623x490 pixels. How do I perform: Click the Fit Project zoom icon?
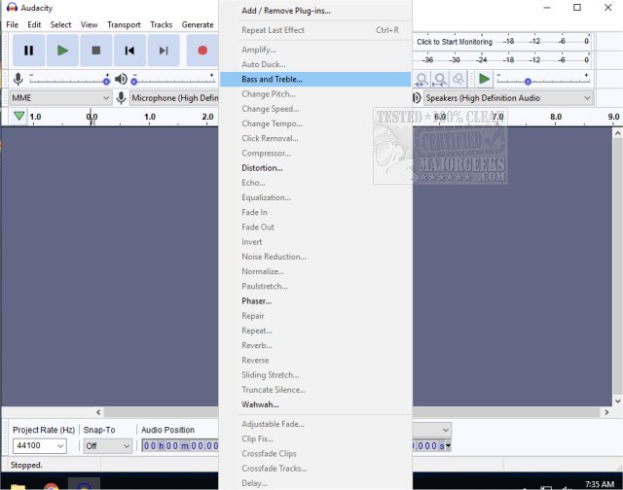440,80
